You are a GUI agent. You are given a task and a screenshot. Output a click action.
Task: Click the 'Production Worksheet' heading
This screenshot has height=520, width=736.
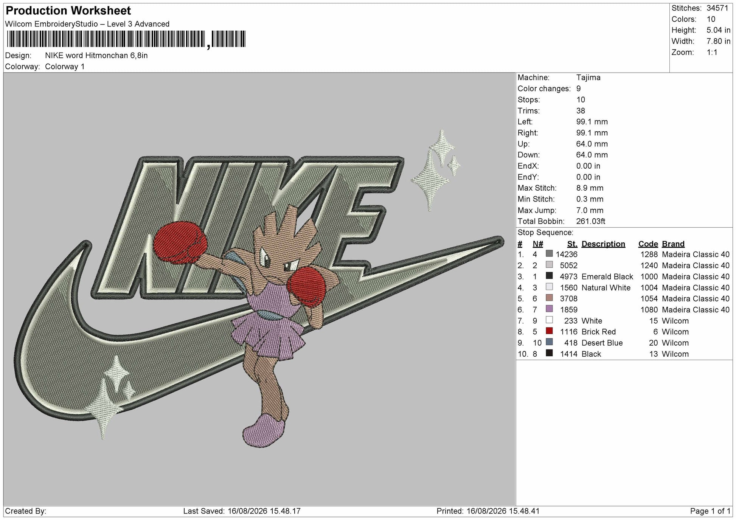tap(68, 11)
